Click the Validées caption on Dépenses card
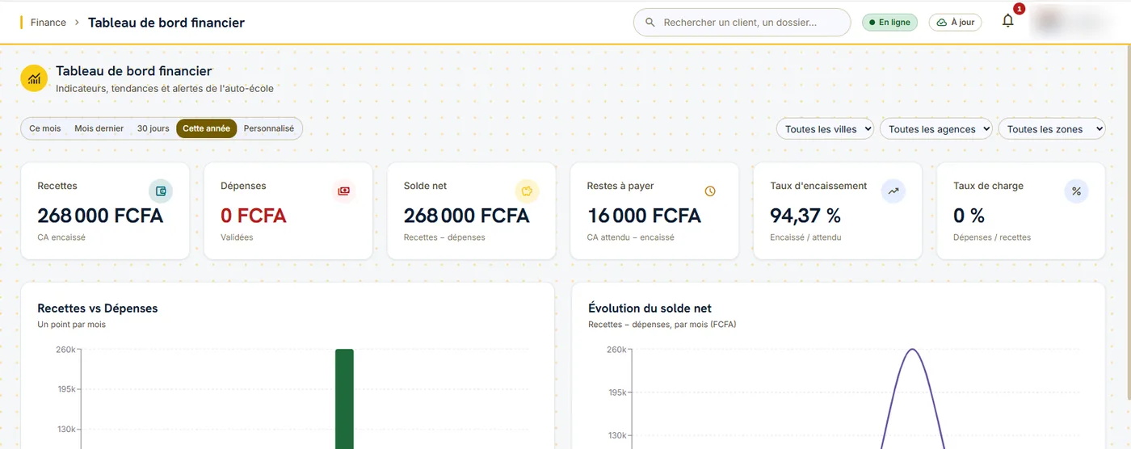Image resolution: width=1131 pixels, height=449 pixels. coord(237,237)
